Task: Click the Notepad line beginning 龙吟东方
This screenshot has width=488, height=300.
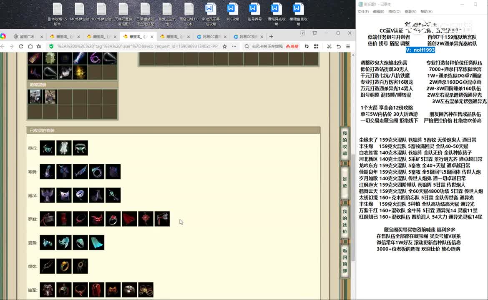Action: tap(414, 166)
